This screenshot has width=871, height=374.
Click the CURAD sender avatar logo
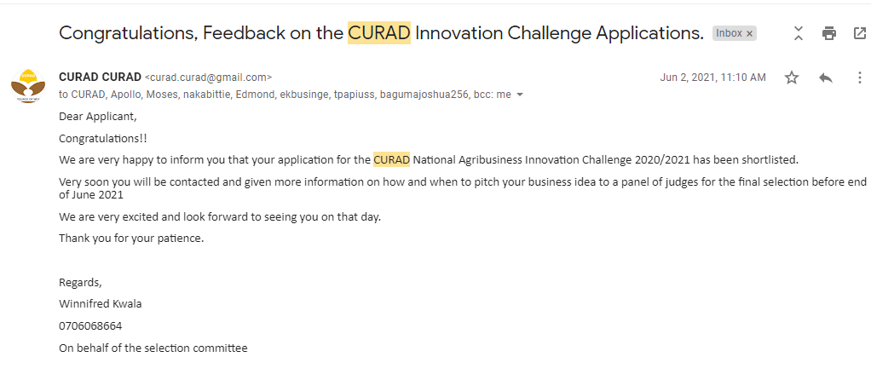tap(28, 85)
